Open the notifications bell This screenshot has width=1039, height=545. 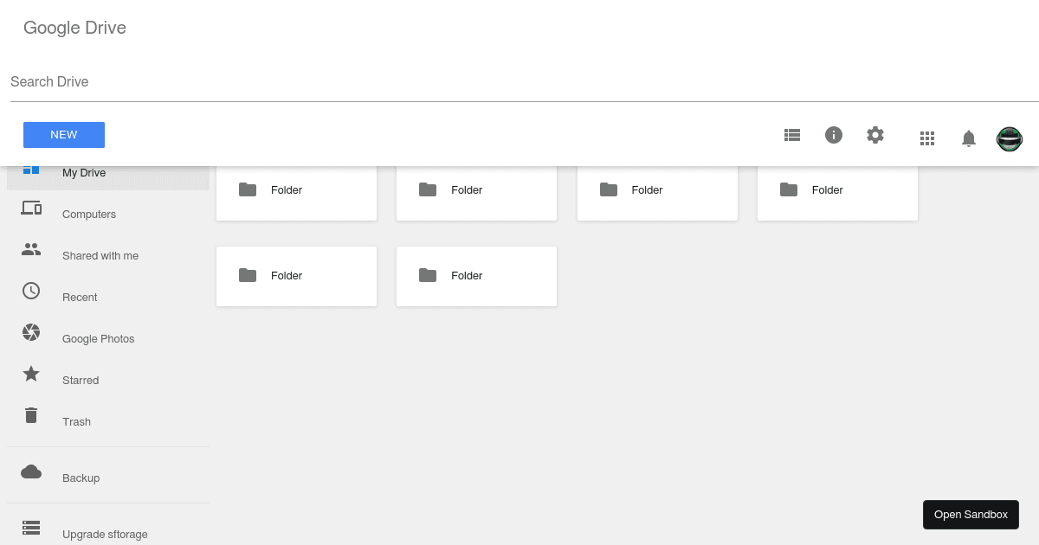968,138
